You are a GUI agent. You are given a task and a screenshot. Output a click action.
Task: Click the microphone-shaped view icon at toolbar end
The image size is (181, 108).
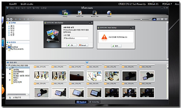pyautogui.click(x=166, y=19)
